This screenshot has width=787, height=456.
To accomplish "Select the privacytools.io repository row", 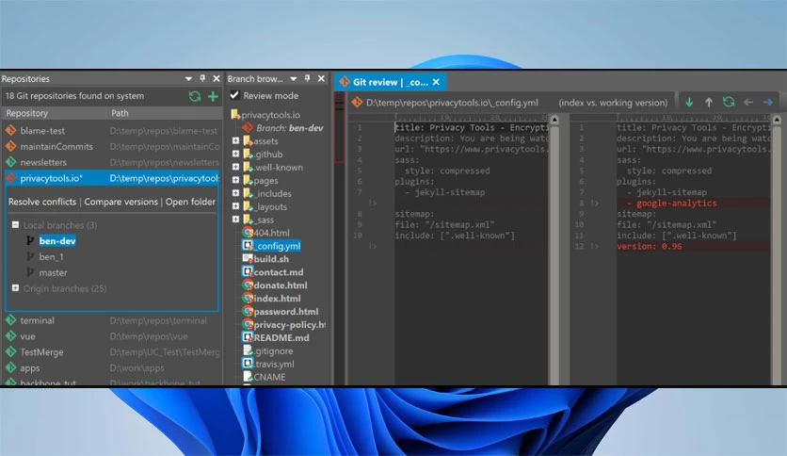I will pyautogui.click(x=111, y=178).
